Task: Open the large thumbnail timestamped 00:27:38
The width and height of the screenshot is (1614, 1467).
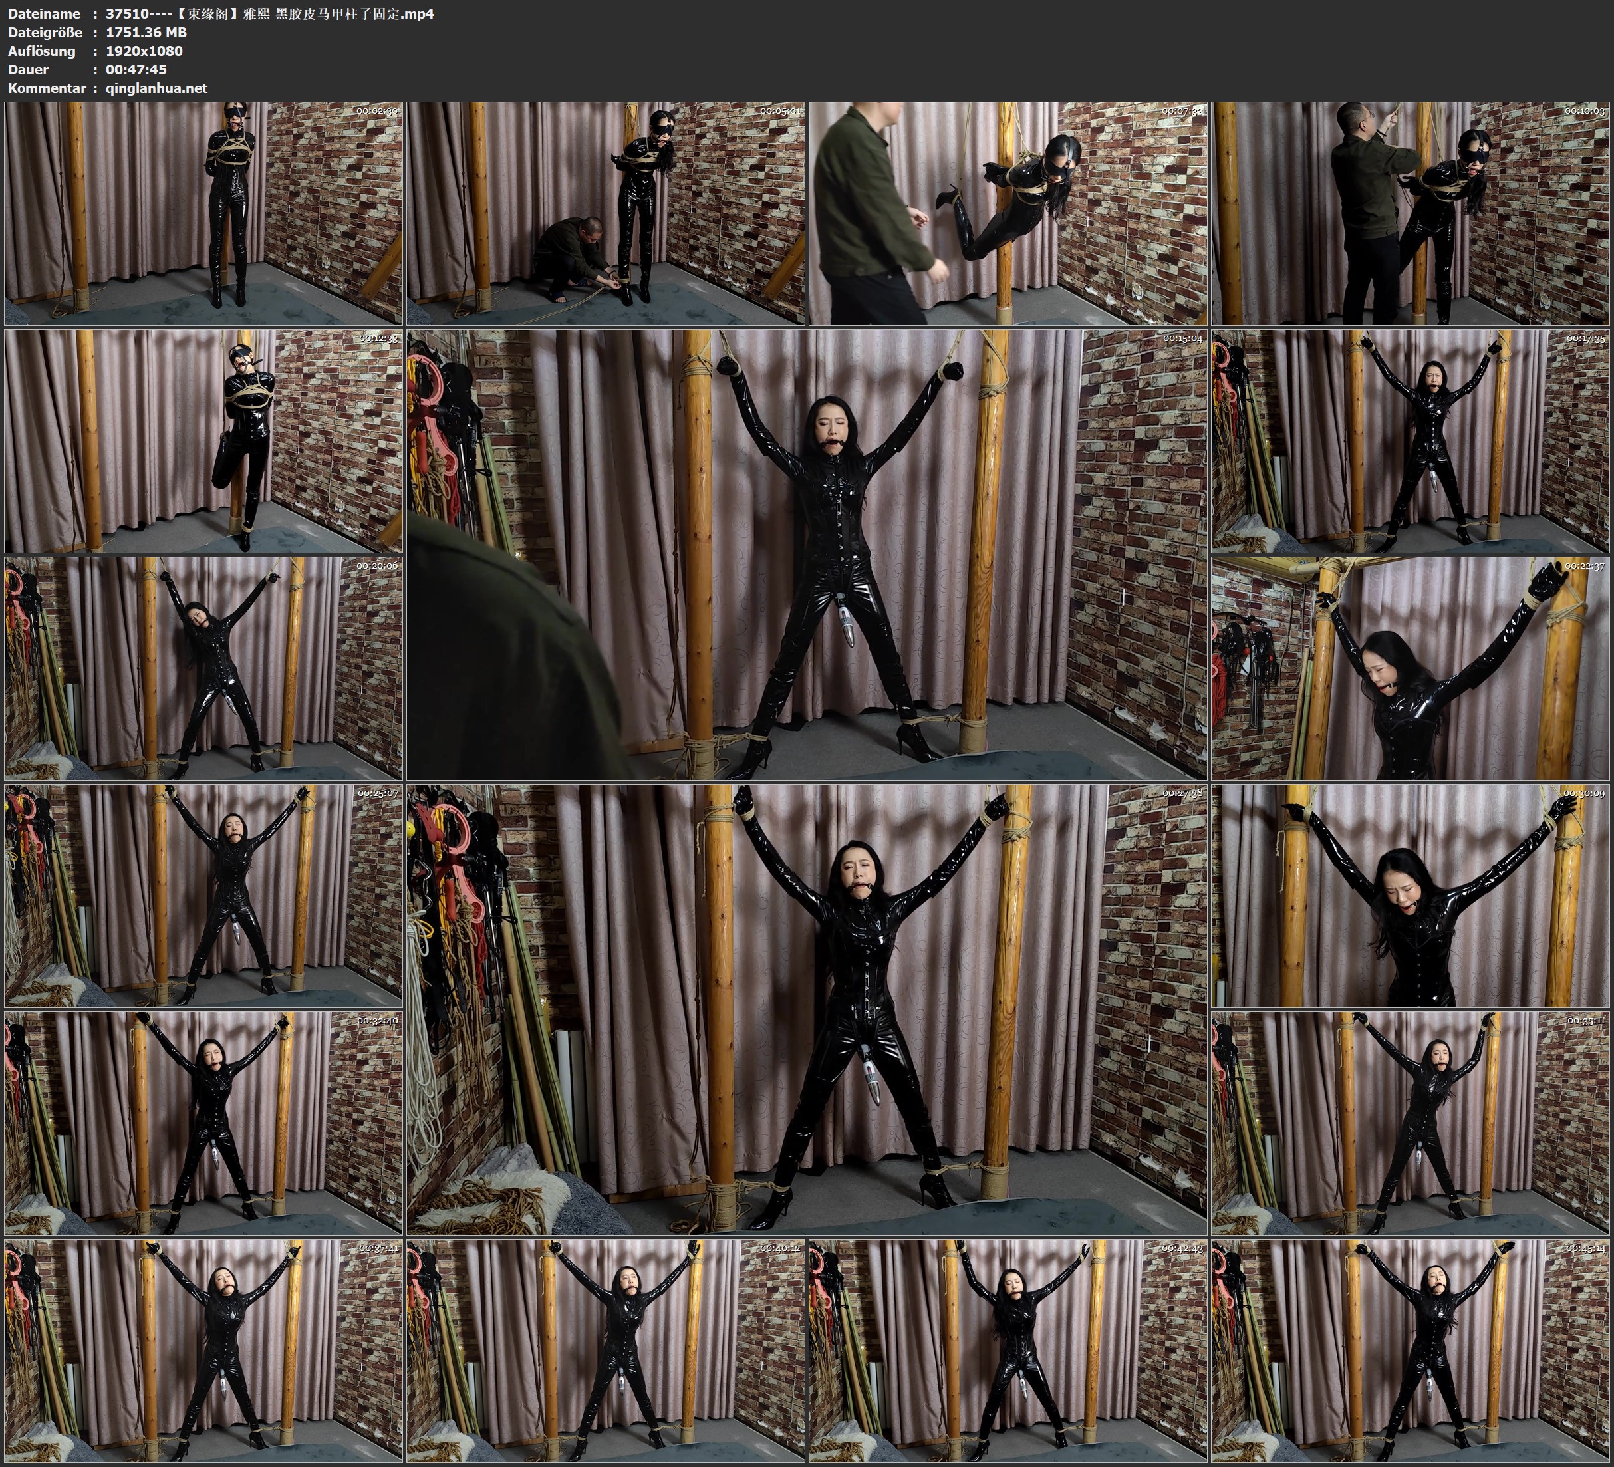Action: (807, 1009)
